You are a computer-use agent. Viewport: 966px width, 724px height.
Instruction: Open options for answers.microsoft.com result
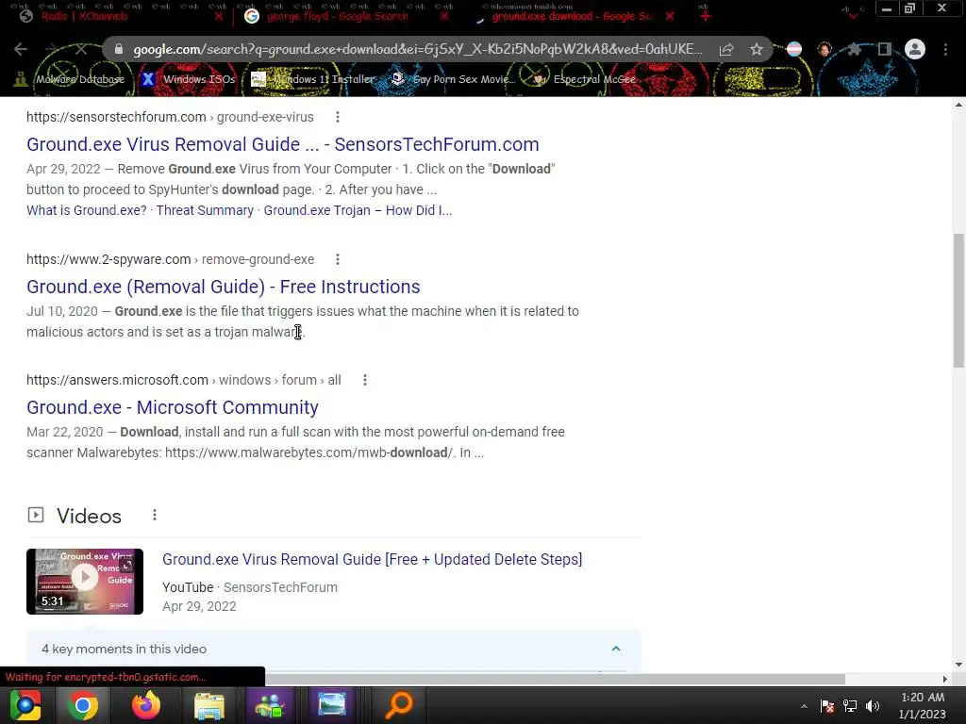[x=365, y=380]
